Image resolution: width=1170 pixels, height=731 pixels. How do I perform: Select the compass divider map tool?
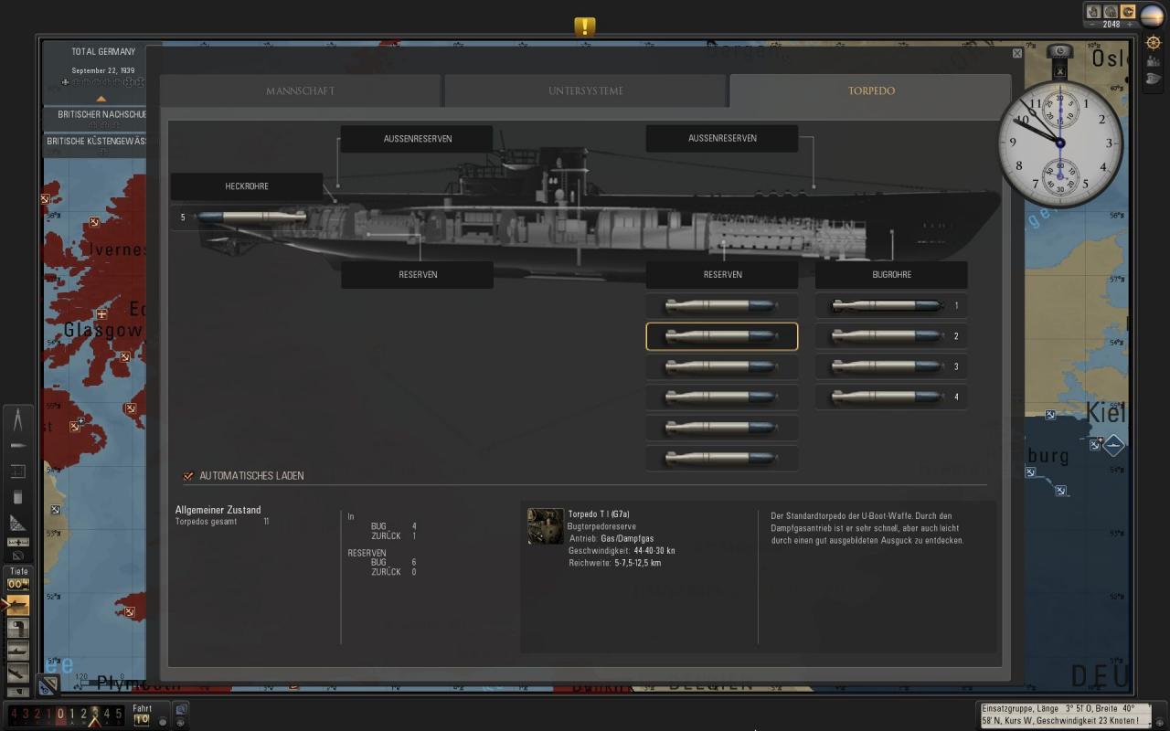[17, 420]
